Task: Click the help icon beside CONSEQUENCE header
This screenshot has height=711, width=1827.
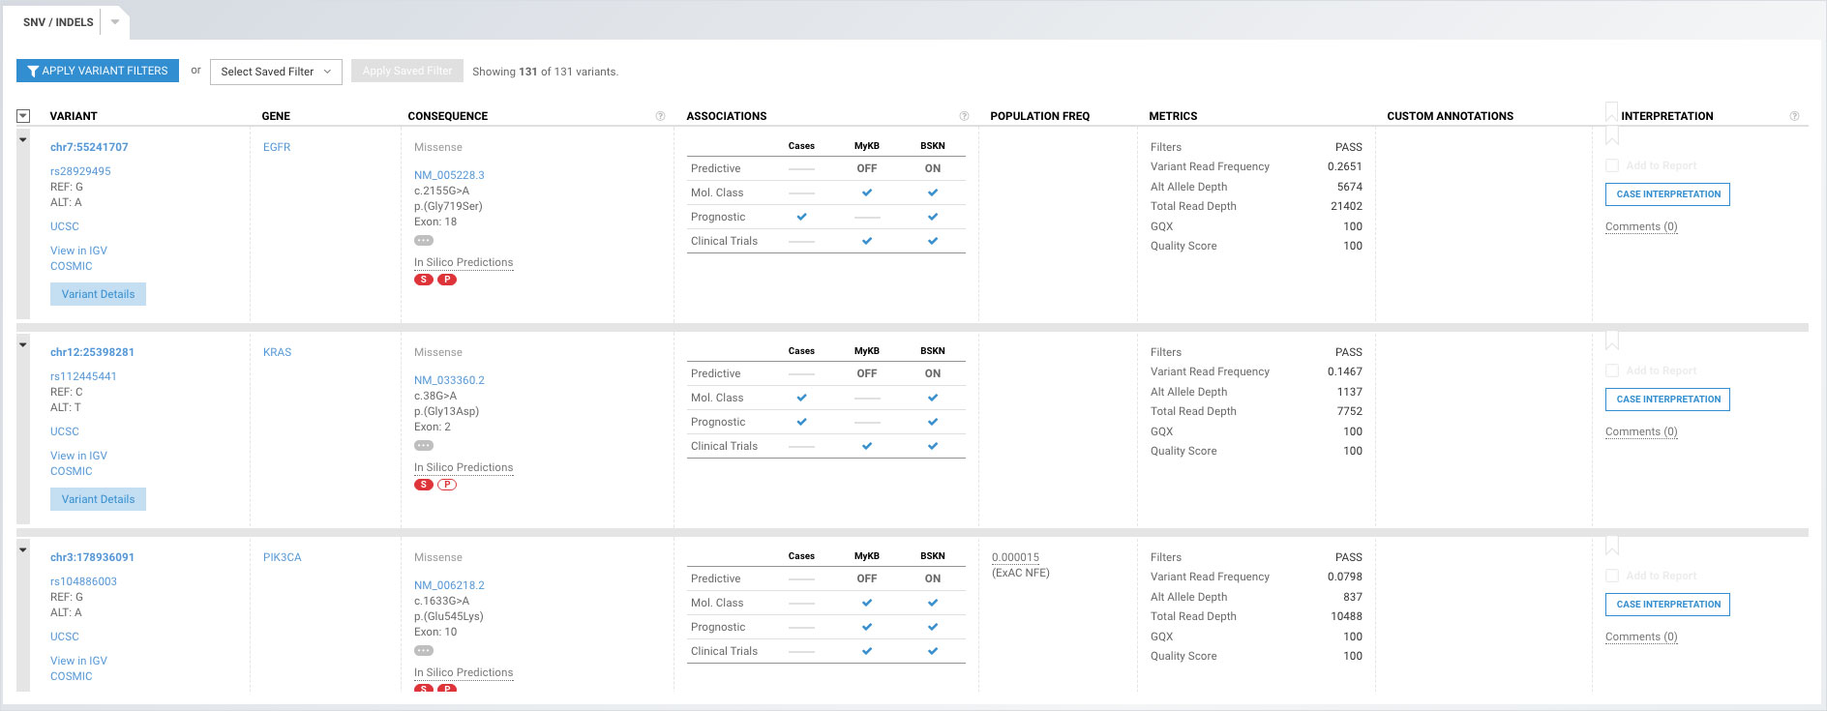Action: pos(660,116)
